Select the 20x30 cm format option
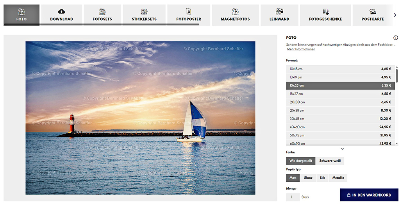The height and width of the screenshot is (204, 400). [x=340, y=102]
